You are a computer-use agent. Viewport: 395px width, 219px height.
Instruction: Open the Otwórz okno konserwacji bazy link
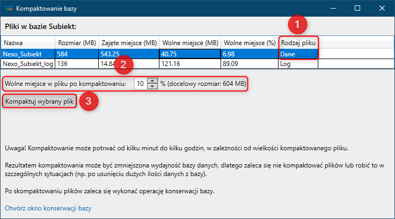pos(48,208)
